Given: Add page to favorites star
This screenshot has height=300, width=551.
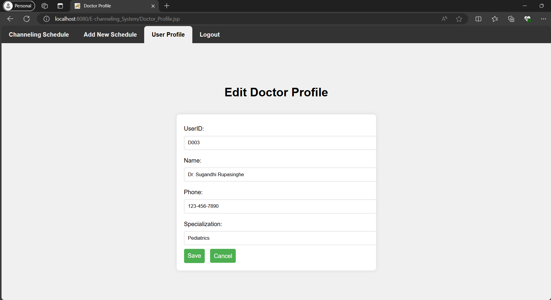Looking at the screenshot, I should click(x=459, y=19).
